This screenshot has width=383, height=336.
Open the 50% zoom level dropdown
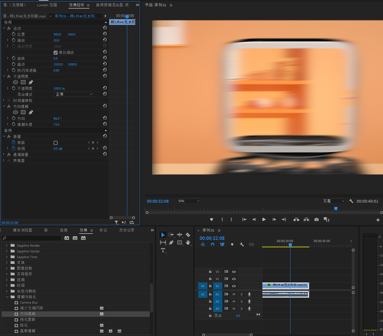[188, 201]
